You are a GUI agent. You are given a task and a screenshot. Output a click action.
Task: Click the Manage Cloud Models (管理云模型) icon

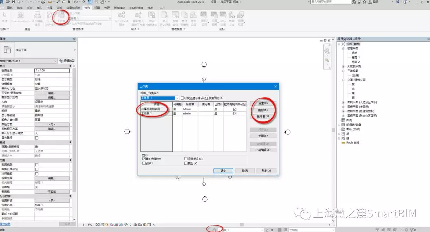184,15
